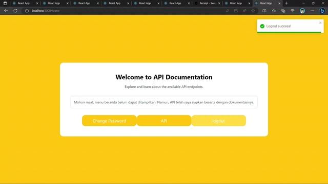The height and width of the screenshot is (184, 328).
Task: Click the Logout success! toast message
Action: pos(279,26)
